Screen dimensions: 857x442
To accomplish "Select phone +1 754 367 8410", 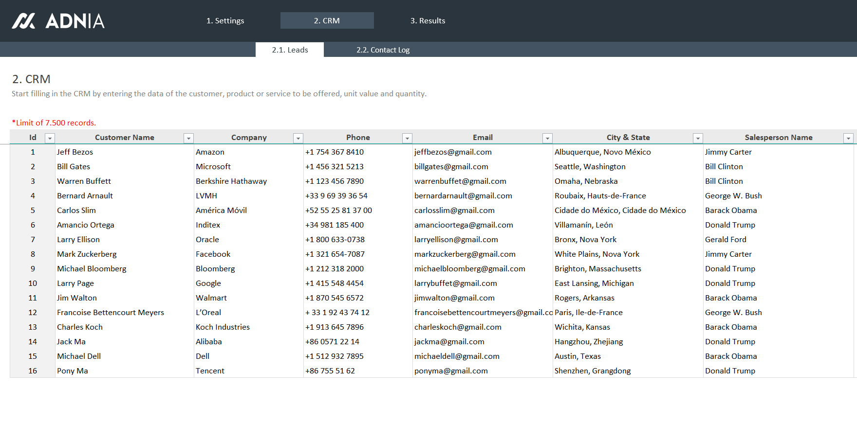I will (358, 152).
